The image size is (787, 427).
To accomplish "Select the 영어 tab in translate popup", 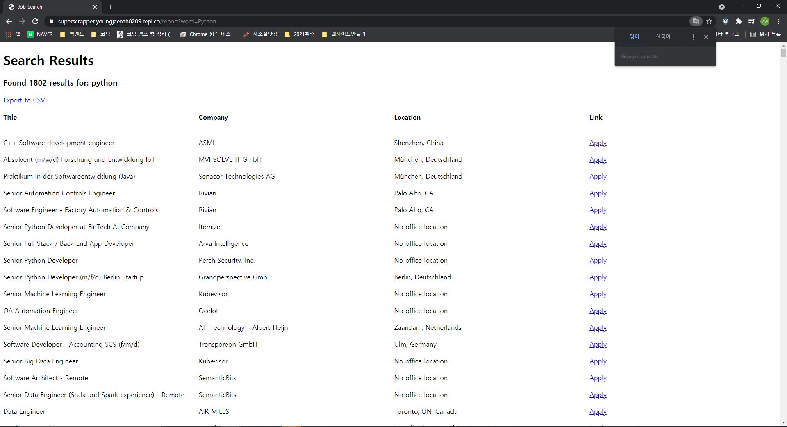I will click(x=635, y=37).
